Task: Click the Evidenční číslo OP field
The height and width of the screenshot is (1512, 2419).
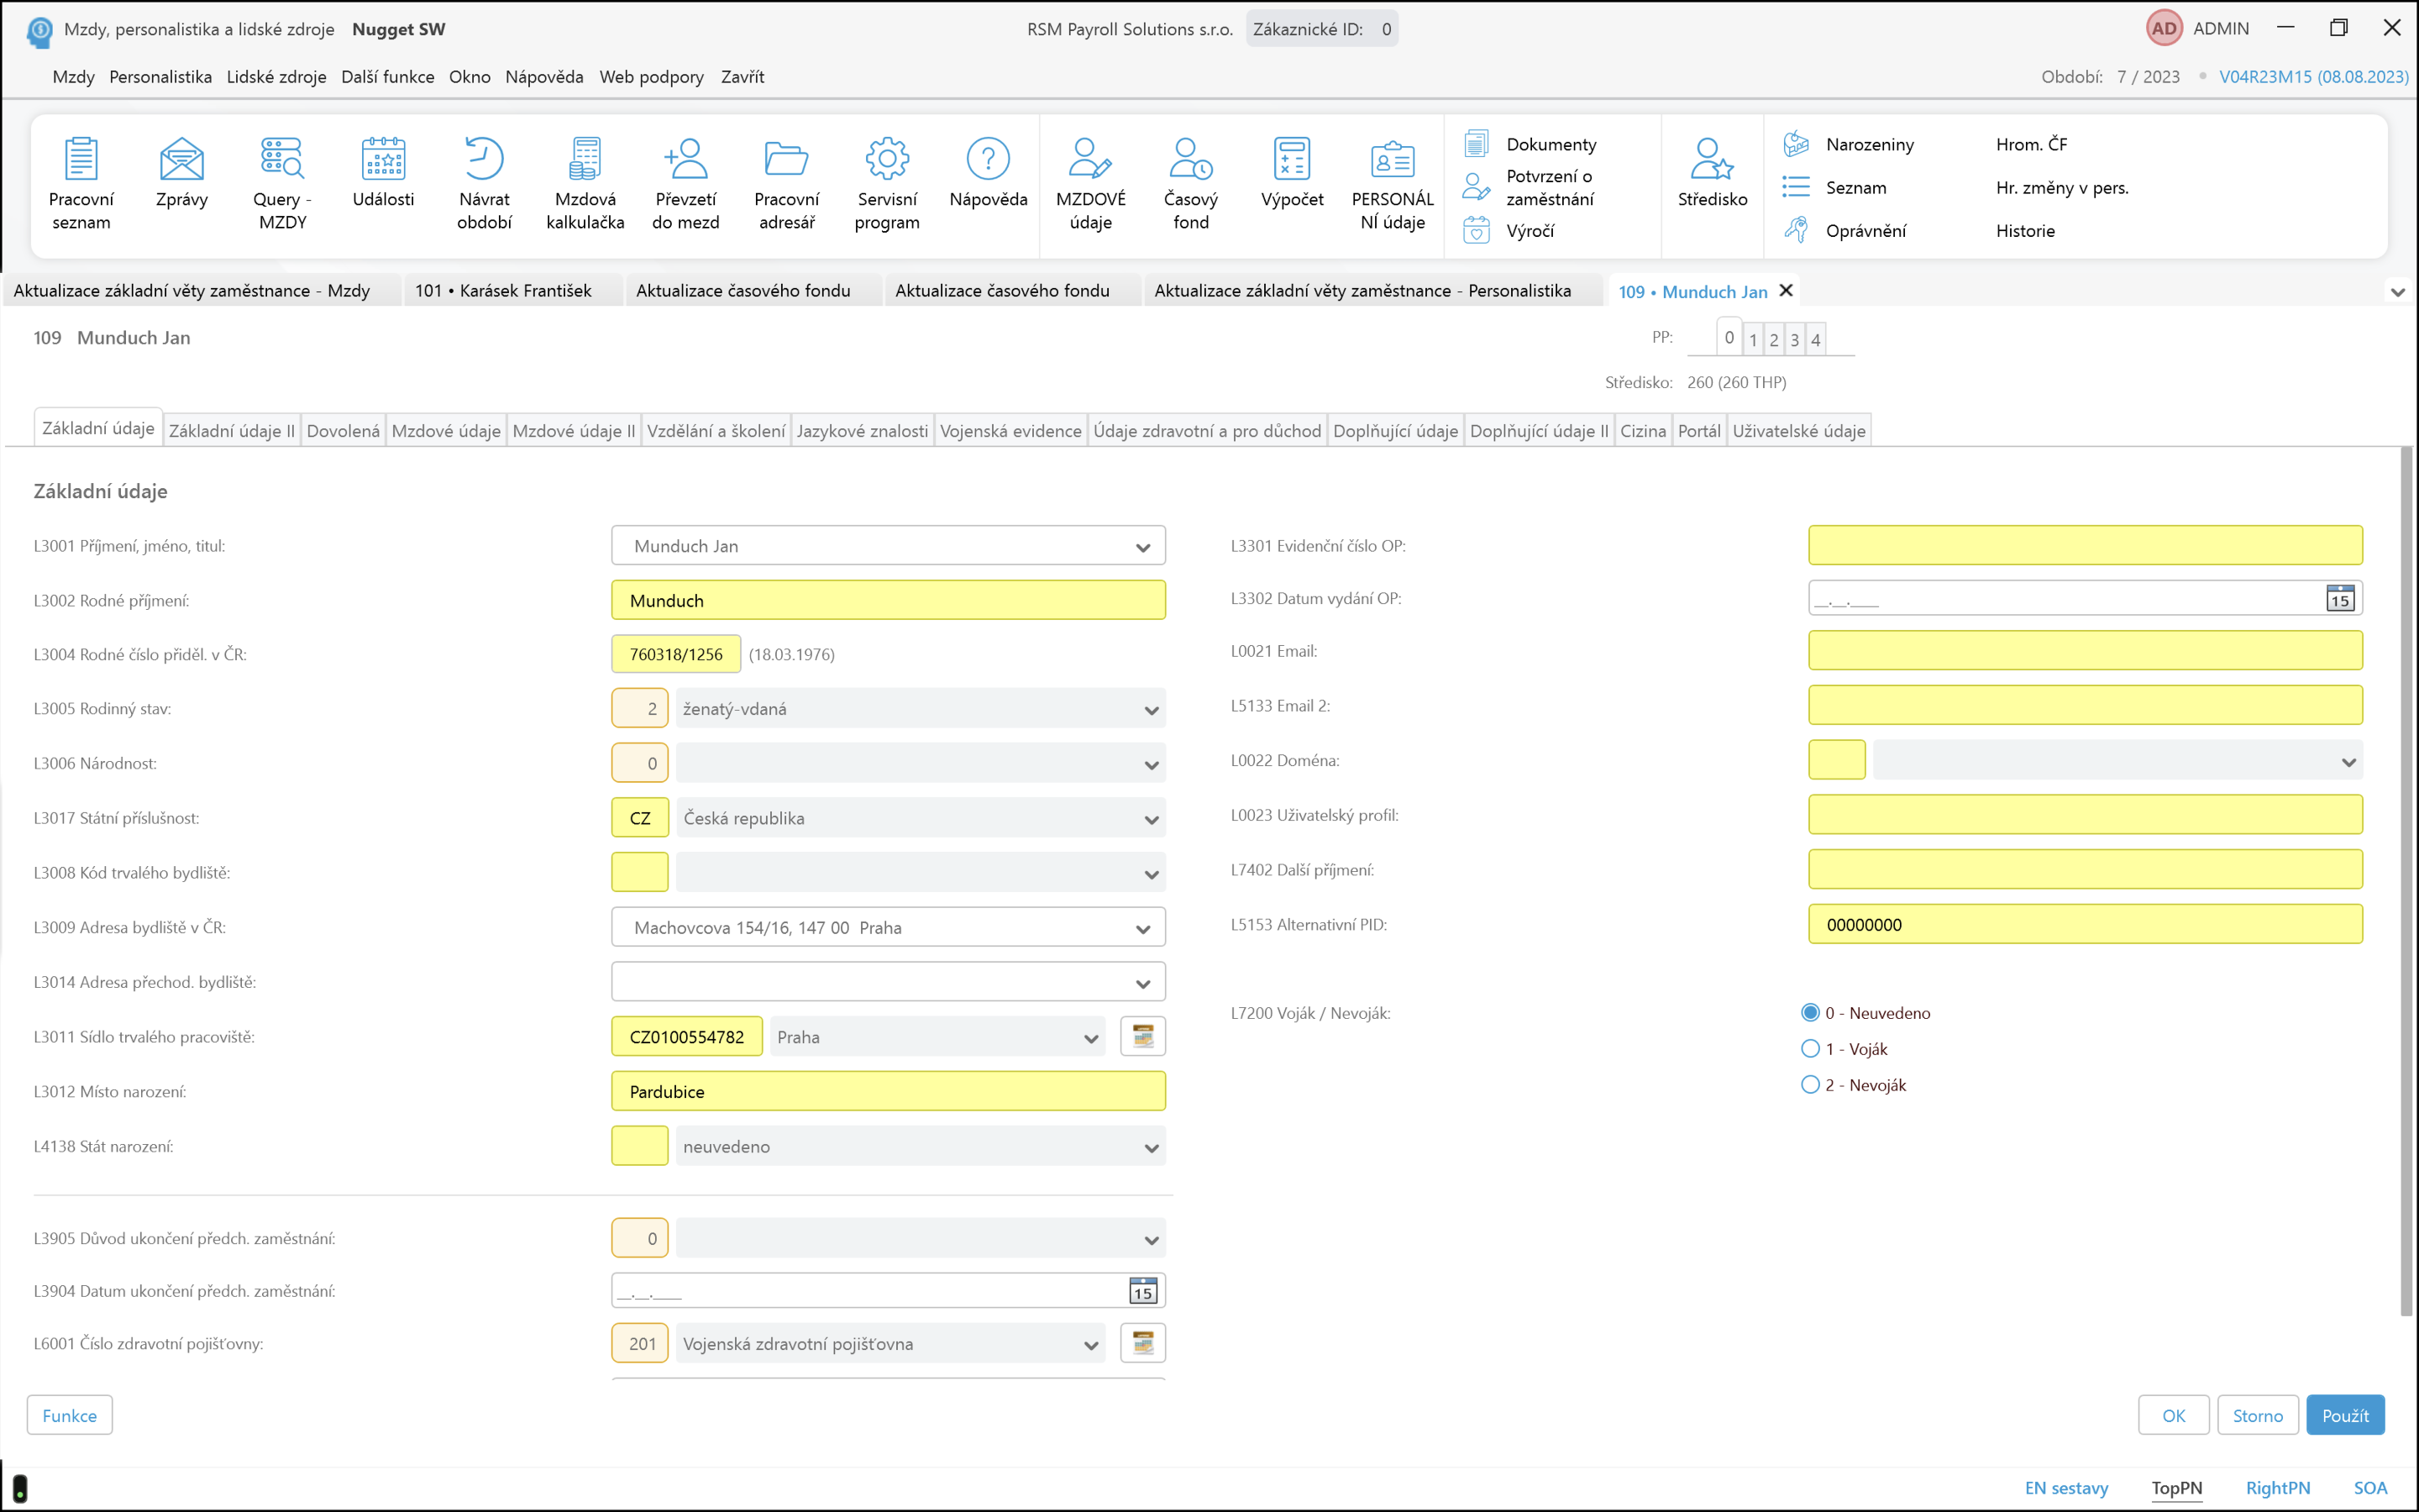Action: [x=2086, y=545]
